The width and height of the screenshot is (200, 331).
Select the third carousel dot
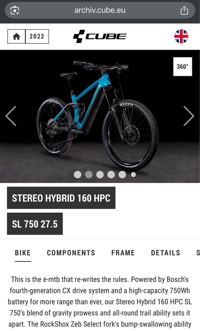pyautogui.click(x=100, y=175)
